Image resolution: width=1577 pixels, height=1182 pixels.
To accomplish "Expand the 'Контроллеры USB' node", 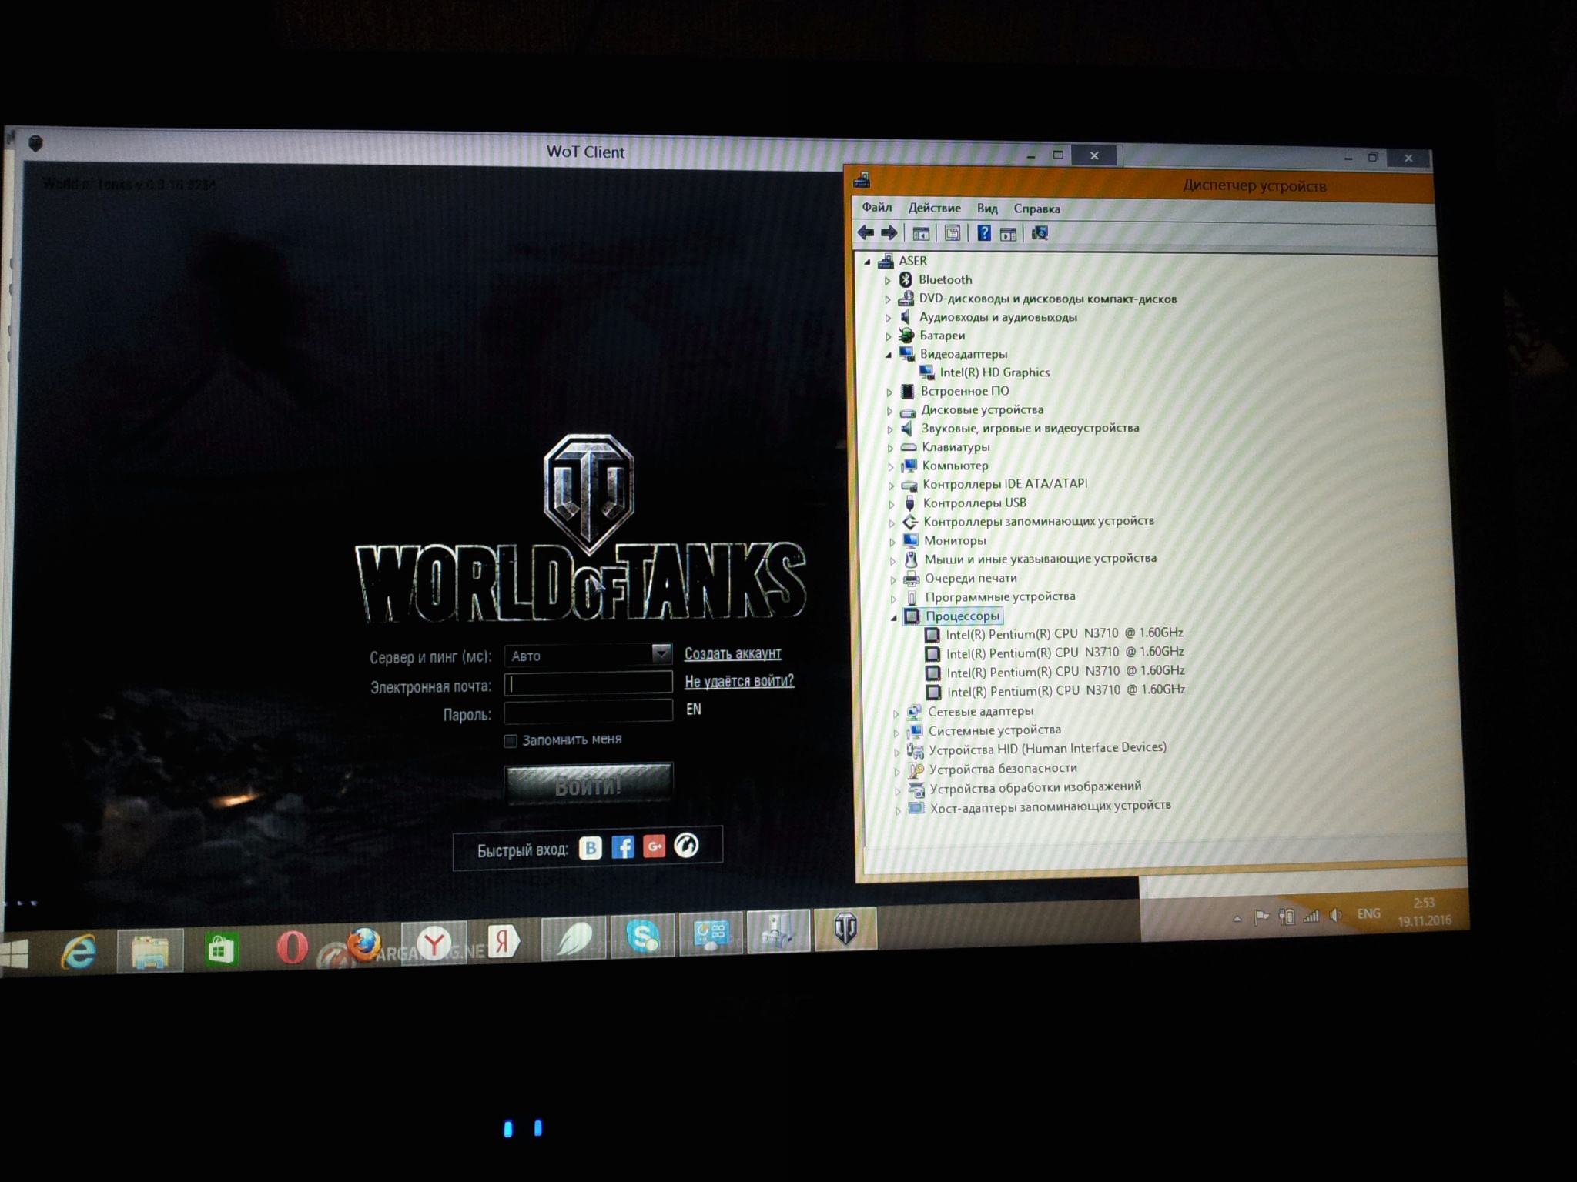I will pos(892,504).
